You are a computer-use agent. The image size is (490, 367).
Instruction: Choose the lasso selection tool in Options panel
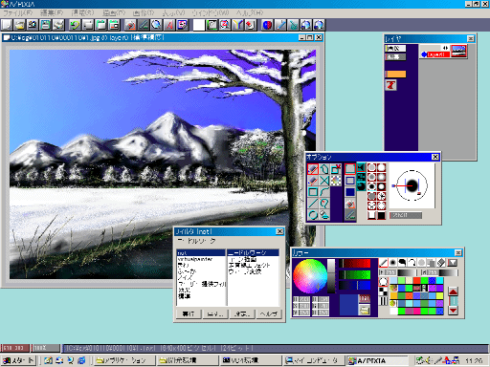click(324, 203)
